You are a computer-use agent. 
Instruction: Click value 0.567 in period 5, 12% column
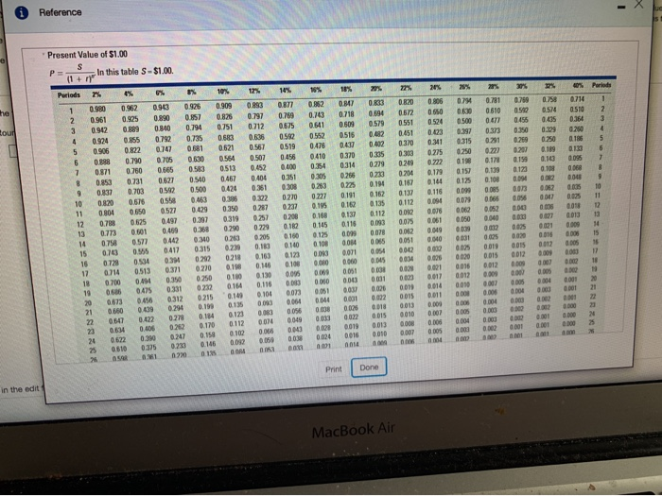click(257, 147)
